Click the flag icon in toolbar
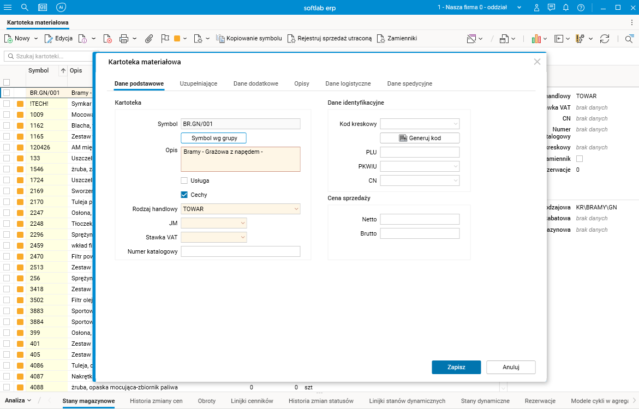Viewport: 639px width, 409px height. coord(165,39)
